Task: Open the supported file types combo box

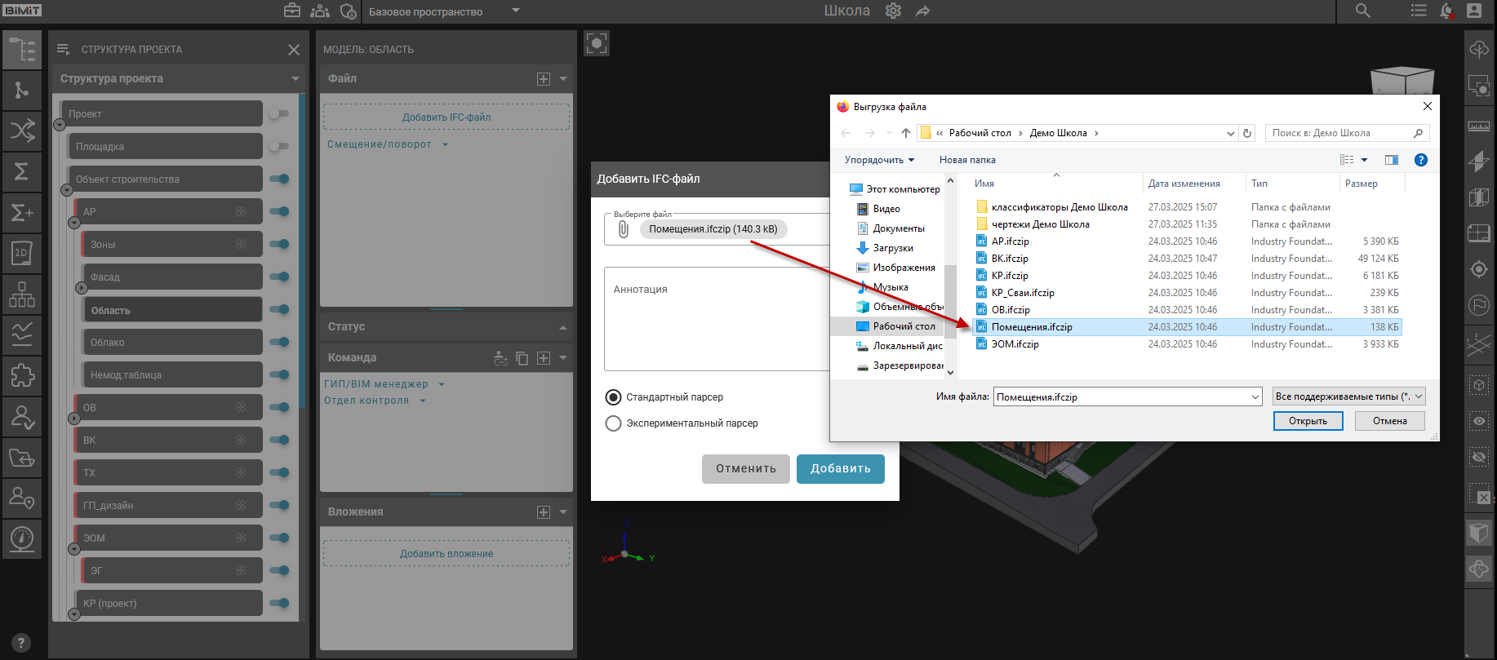Action: [x=1348, y=396]
